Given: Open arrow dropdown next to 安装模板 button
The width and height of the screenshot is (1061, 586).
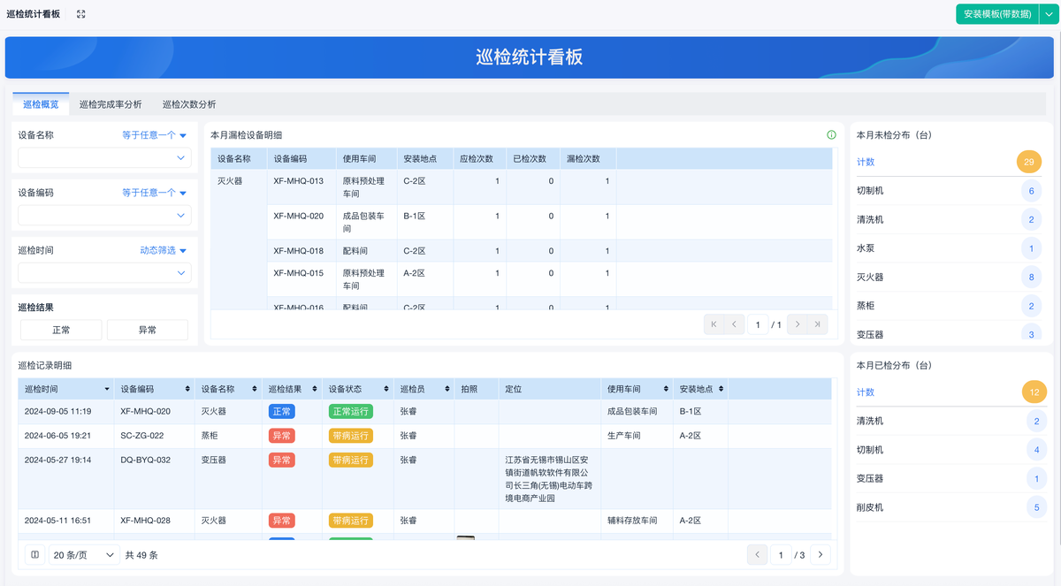Looking at the screenshot, I should [x=1048, y=14].
